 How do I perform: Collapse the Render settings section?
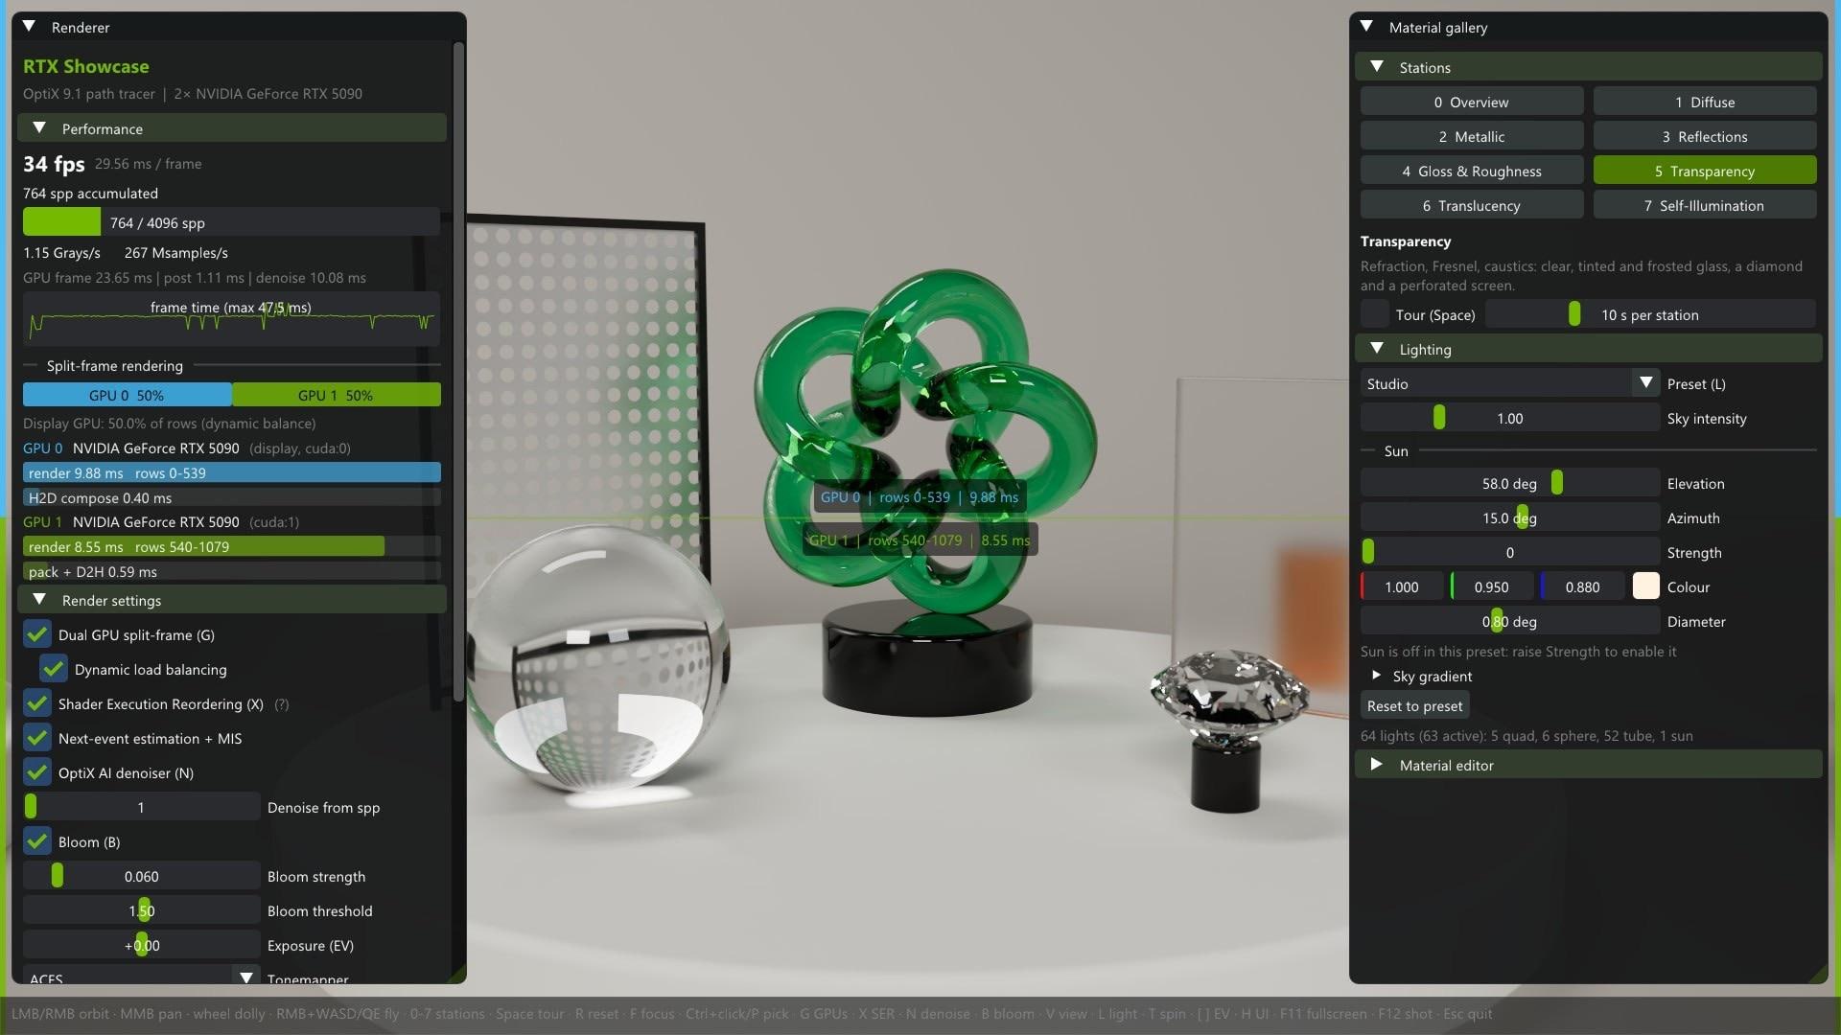click(x=39, y=600)
